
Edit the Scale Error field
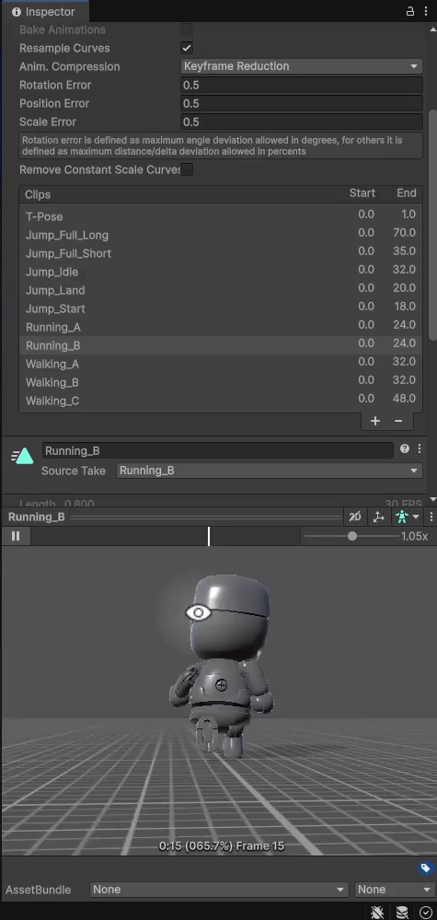coord(302,122)
